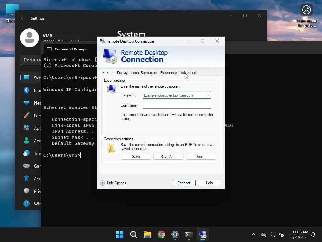The height and width of the screenshot is (242, 322).
Task: Click the logon settings computer icon
Action: click(112, 89)
